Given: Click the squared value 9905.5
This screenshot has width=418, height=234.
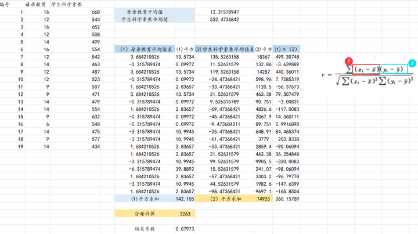Looking at the screenshot, I should coord(264,161).
